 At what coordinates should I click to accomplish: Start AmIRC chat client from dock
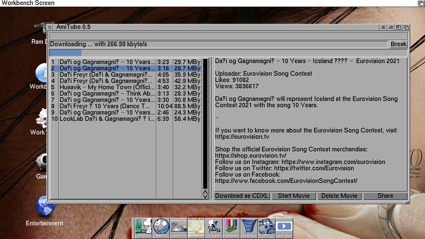point(179,228)
